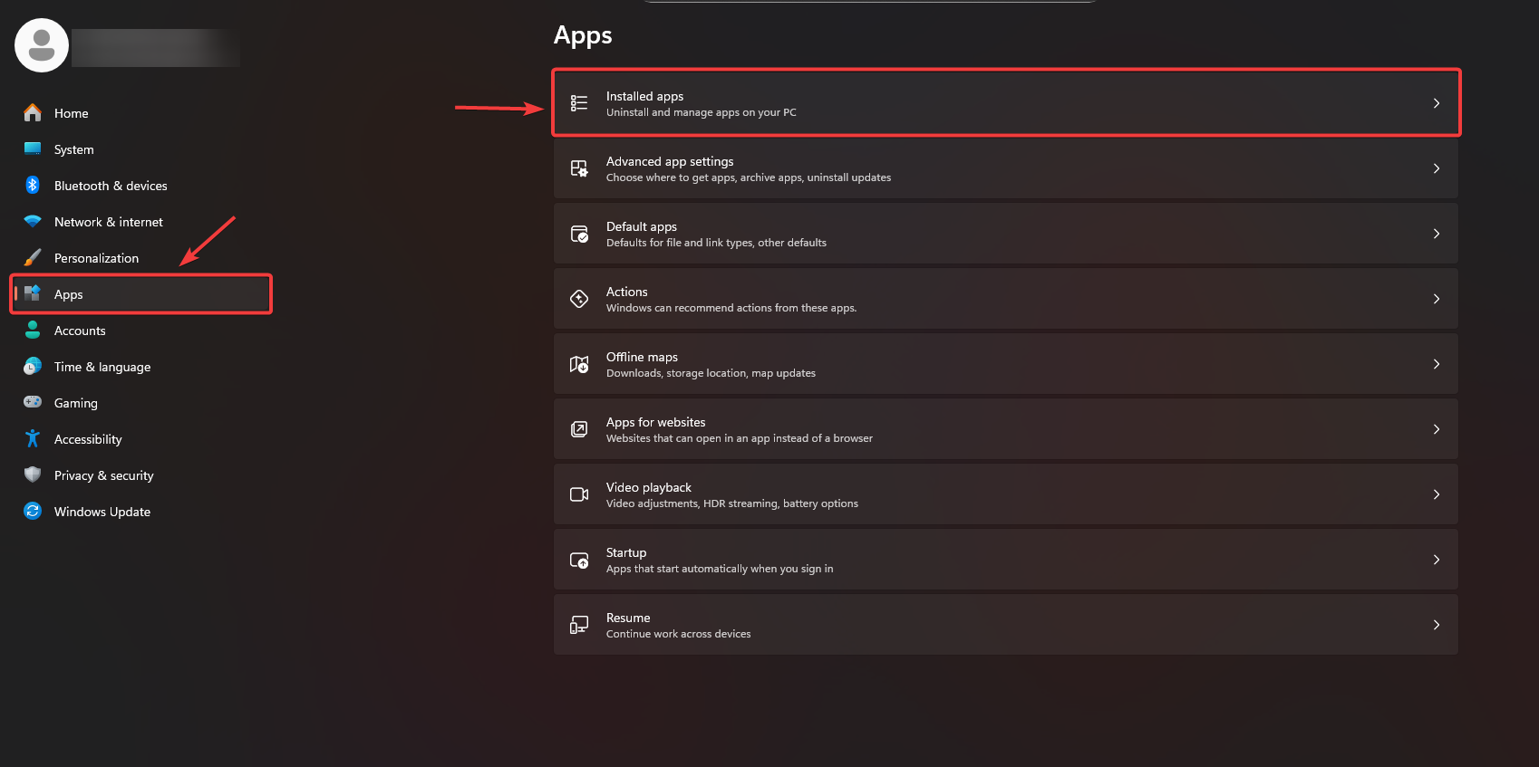Screen dimensions: 1539x767
Task: Click the user profile avatar picture
Action: click(x=42, y=45)
